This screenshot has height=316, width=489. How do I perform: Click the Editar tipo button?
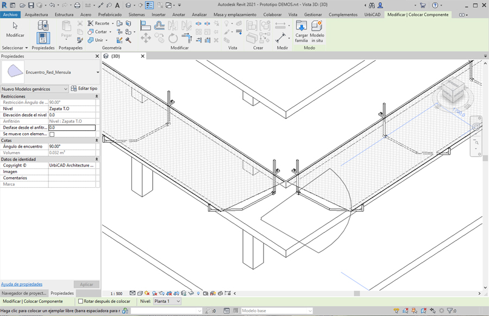pos(84,89)
